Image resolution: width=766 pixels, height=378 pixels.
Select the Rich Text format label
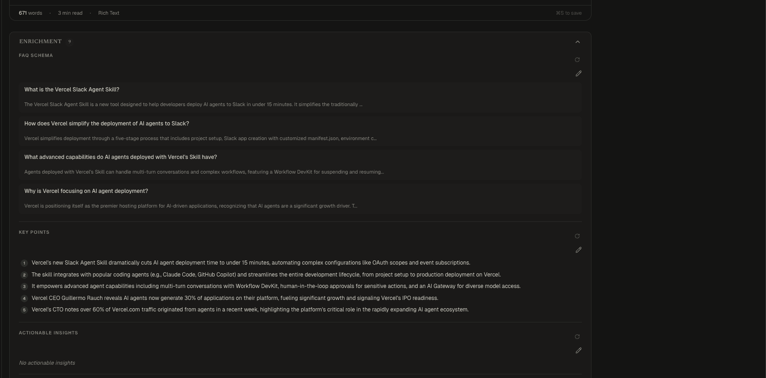[x=108, y=13]
